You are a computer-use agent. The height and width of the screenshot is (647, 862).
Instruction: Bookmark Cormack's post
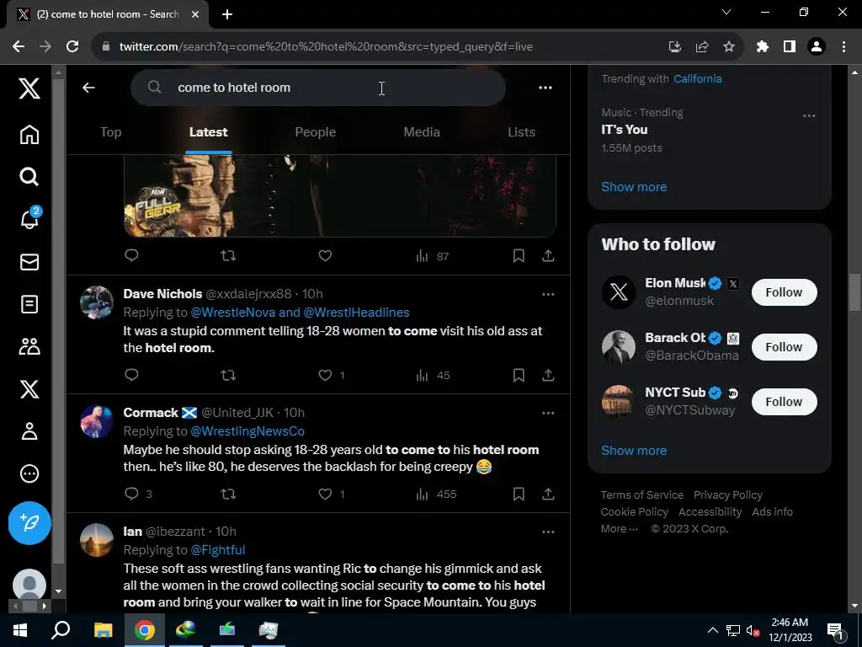519,494
